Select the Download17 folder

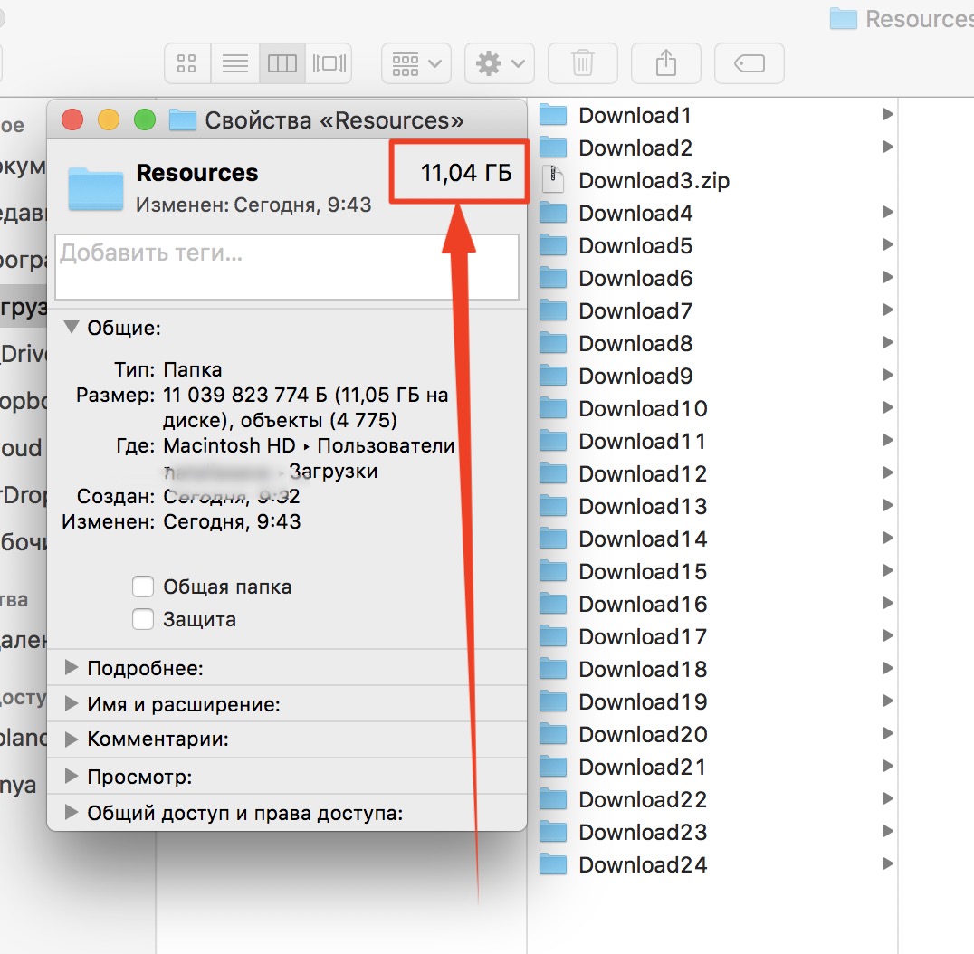pos(714,636)
